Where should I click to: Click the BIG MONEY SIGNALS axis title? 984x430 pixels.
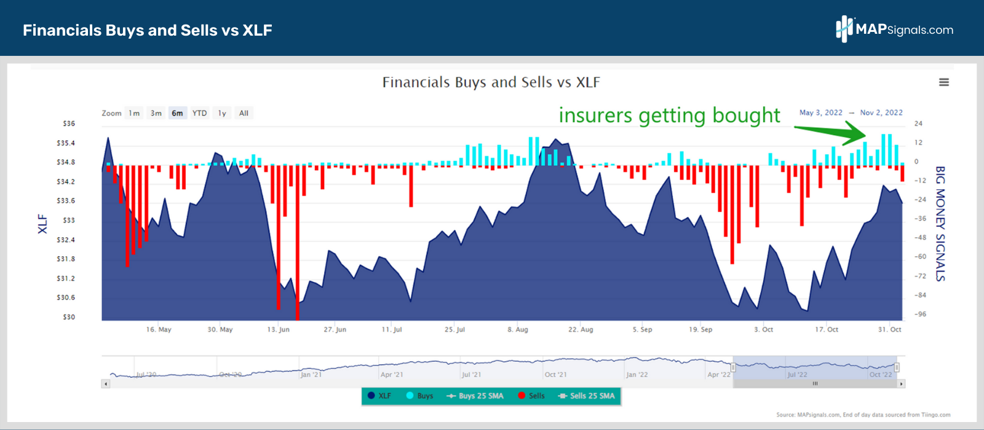(940, 224)
